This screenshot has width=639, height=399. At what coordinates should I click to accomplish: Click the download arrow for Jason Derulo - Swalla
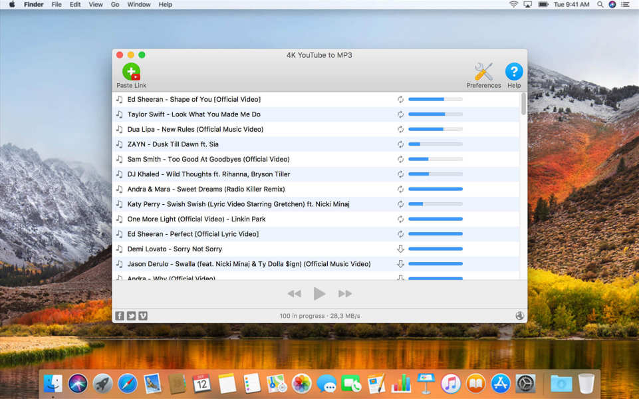(400, 264)
